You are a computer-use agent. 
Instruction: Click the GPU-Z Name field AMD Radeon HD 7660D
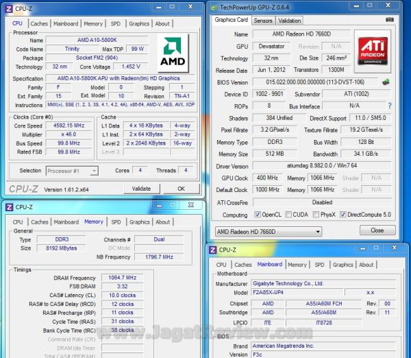pyautogui.click(x=301, y=34)
